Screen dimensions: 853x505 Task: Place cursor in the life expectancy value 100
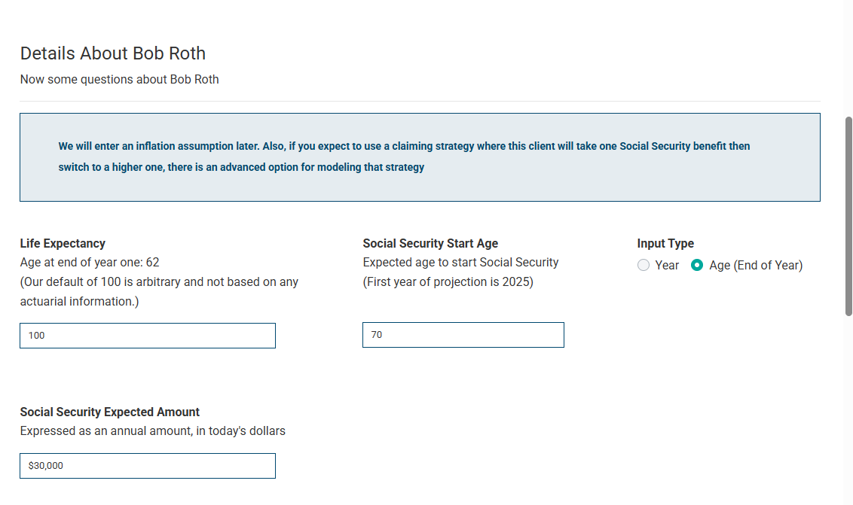tap(147, 335)
